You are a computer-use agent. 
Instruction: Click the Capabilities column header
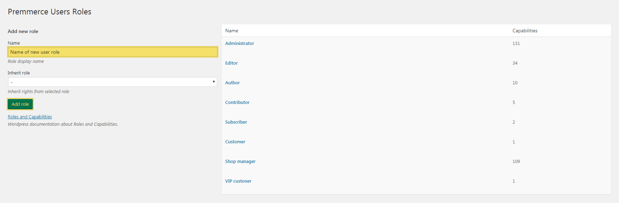525,31
